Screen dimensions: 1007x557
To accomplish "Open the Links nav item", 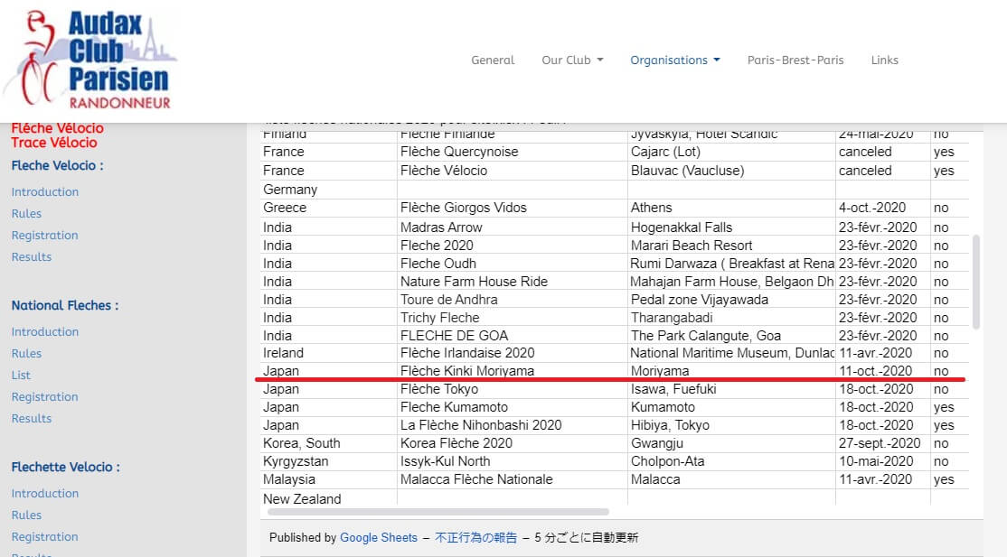I will click(884, 60).
